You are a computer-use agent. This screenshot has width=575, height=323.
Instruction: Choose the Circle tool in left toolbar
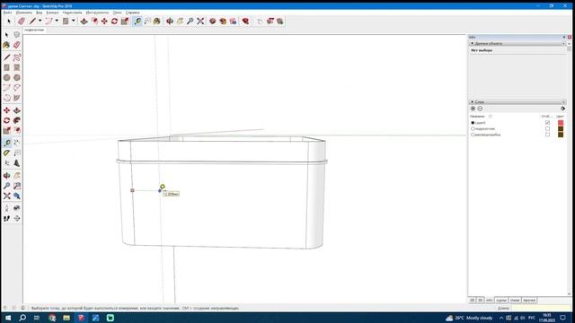point(6,78)
